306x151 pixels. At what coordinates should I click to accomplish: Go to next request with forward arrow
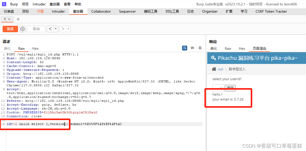tap(63, 29)
